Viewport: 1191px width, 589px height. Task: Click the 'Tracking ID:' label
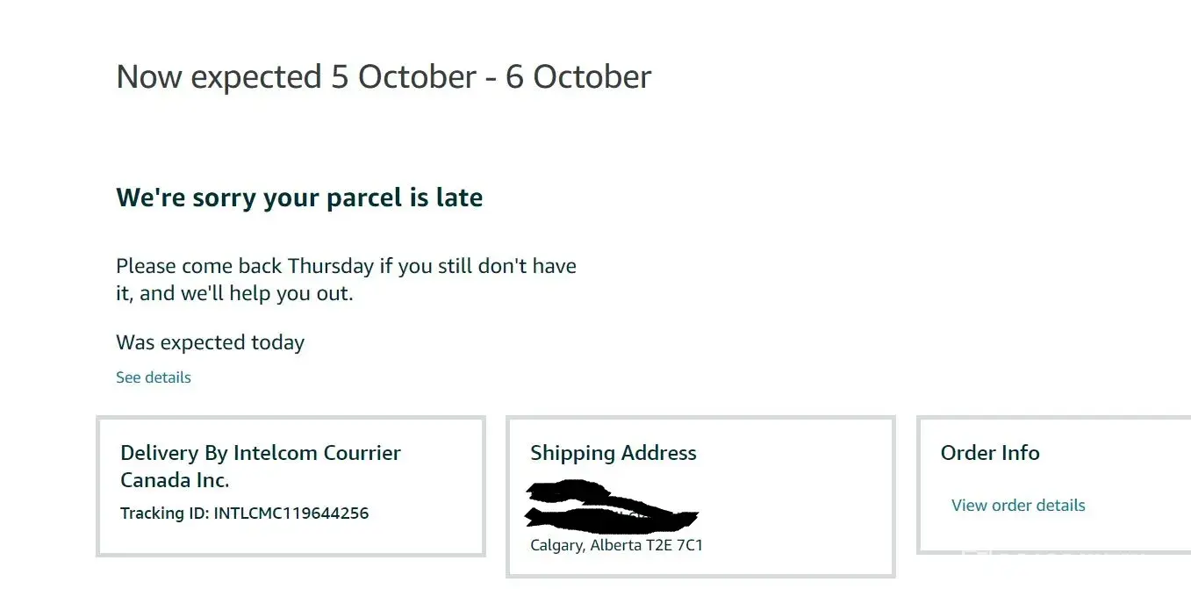coord(164,514)
